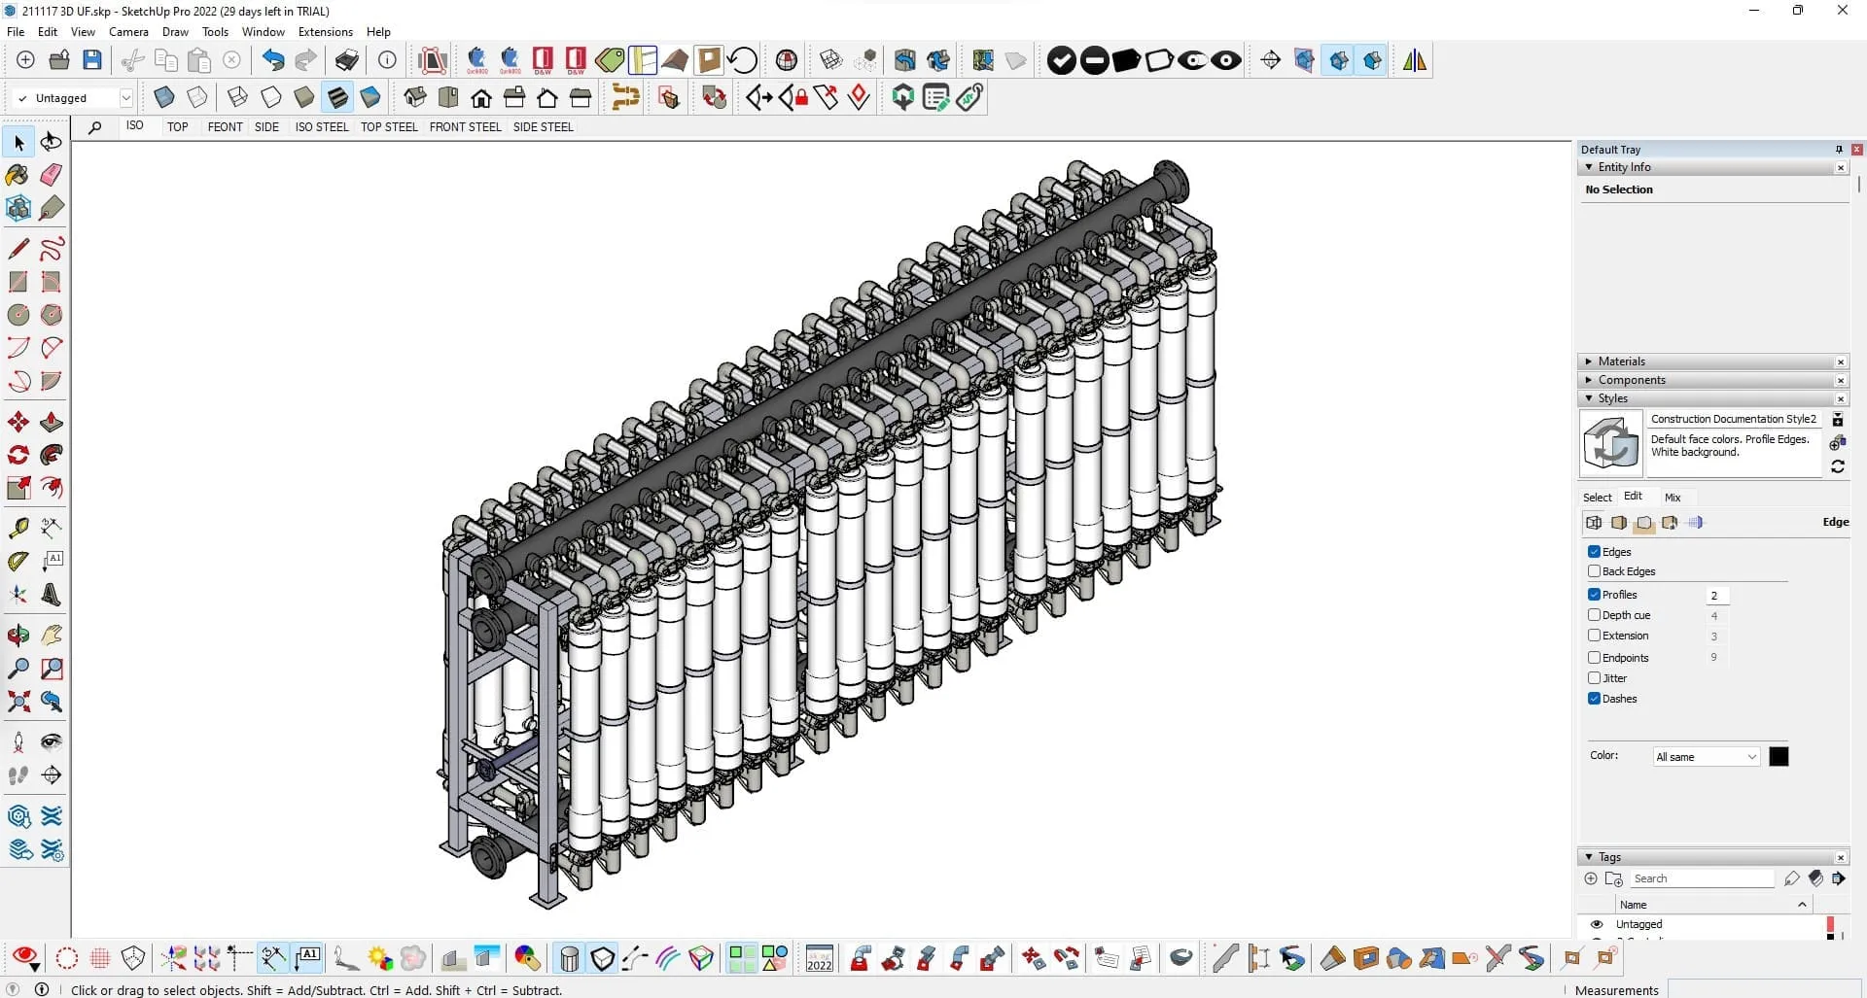Image resolution: width=1867 pixels, height=998 pixels.
Task: Click the Details arrow in Tags panel
Action: [1838, 878]
